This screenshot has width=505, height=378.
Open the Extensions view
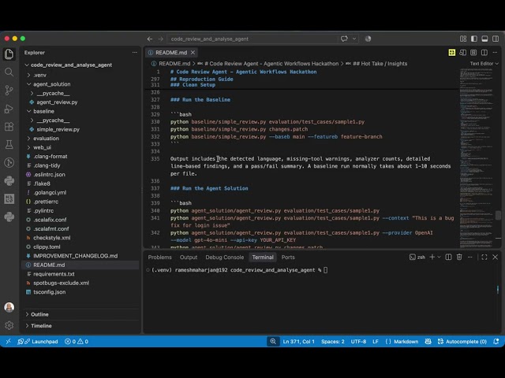point(9,127)
